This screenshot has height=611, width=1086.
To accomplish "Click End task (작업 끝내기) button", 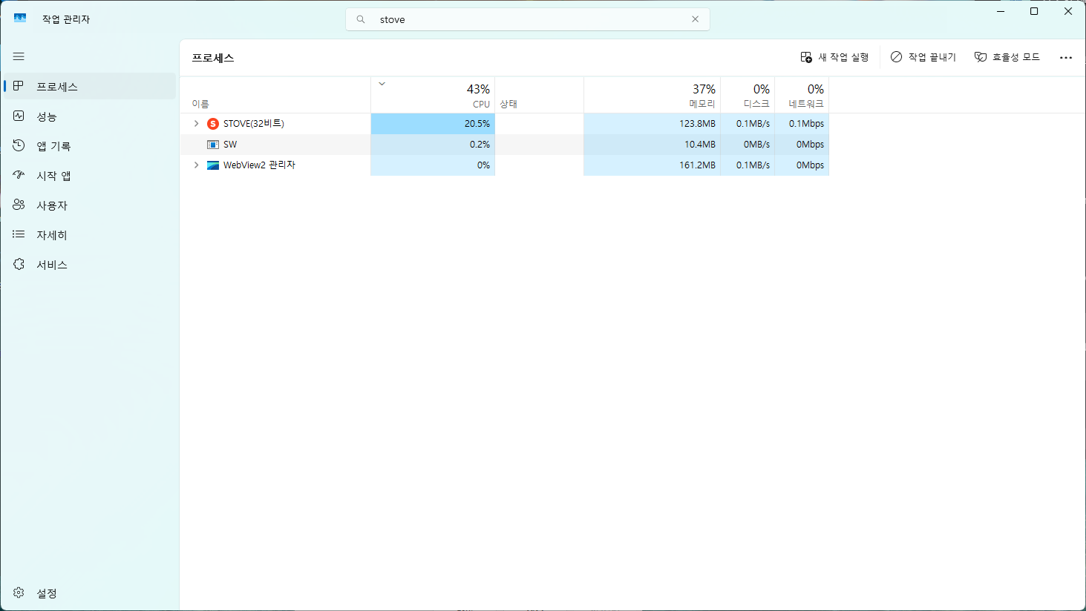I will tap(923, 57).
